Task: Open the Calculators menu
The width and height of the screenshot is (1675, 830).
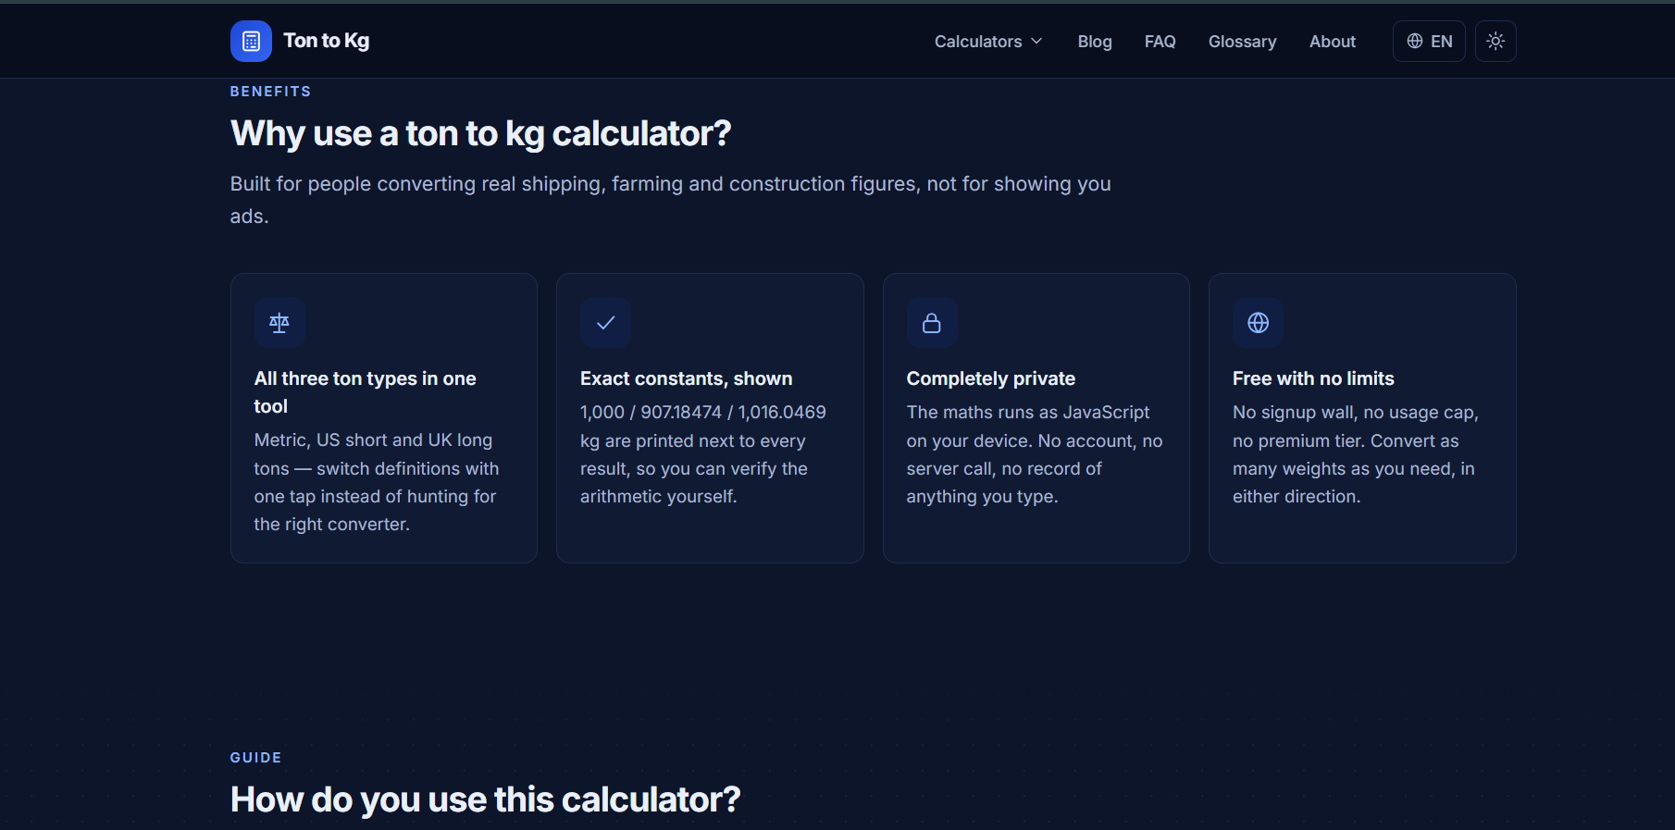Action: pyautogui.click(x=988, y=41)
